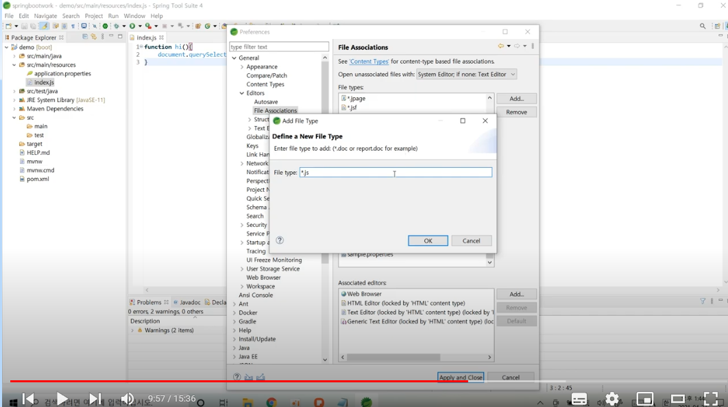Click the help icon in Add File Type dialog
This screenshot has height=407, width=728.
click(280, 241)
